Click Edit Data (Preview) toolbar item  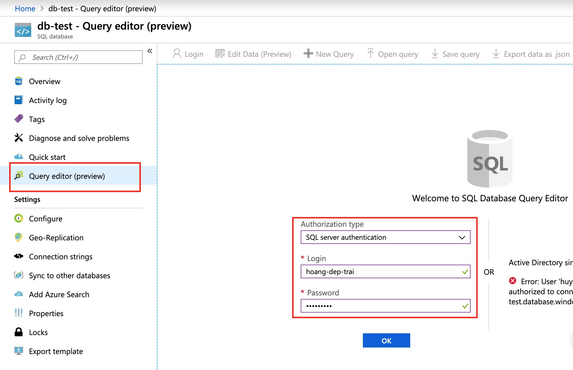pos(253,54)
